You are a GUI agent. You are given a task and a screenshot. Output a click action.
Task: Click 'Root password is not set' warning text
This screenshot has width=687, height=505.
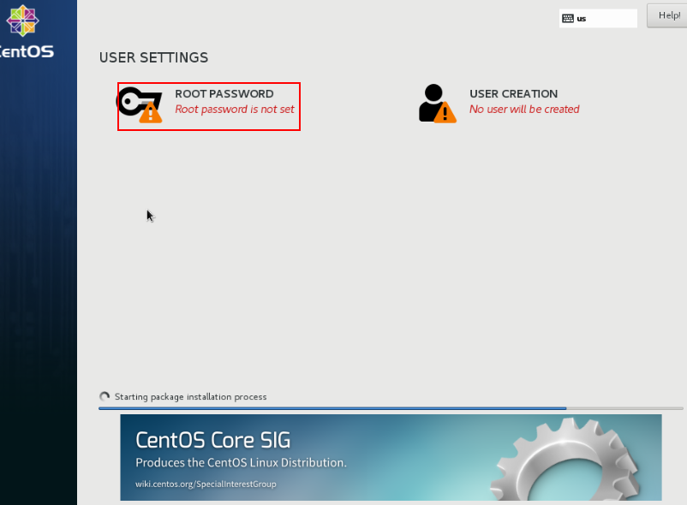point(235,109)
